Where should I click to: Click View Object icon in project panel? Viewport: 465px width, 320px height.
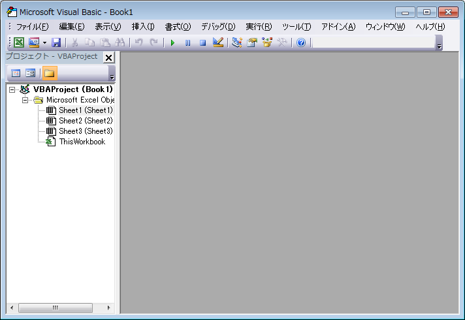coord(30,73)
